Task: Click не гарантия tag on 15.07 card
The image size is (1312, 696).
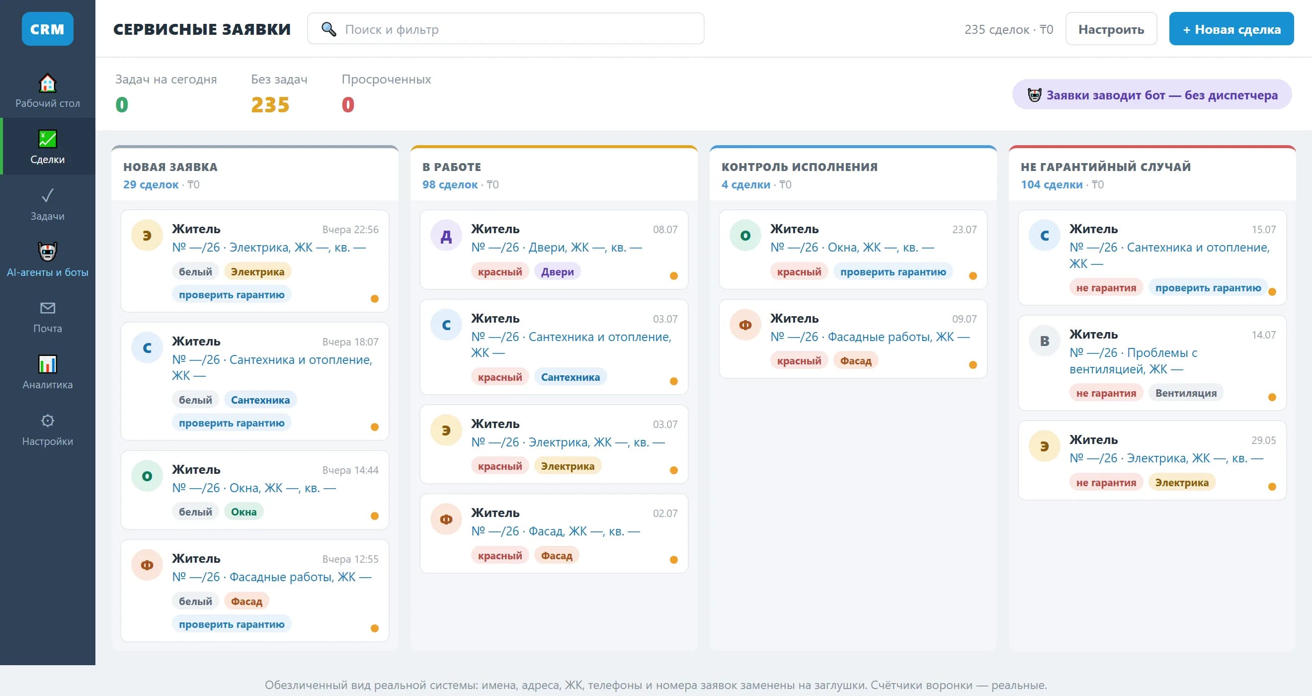Action: (x=1106, y=288)
